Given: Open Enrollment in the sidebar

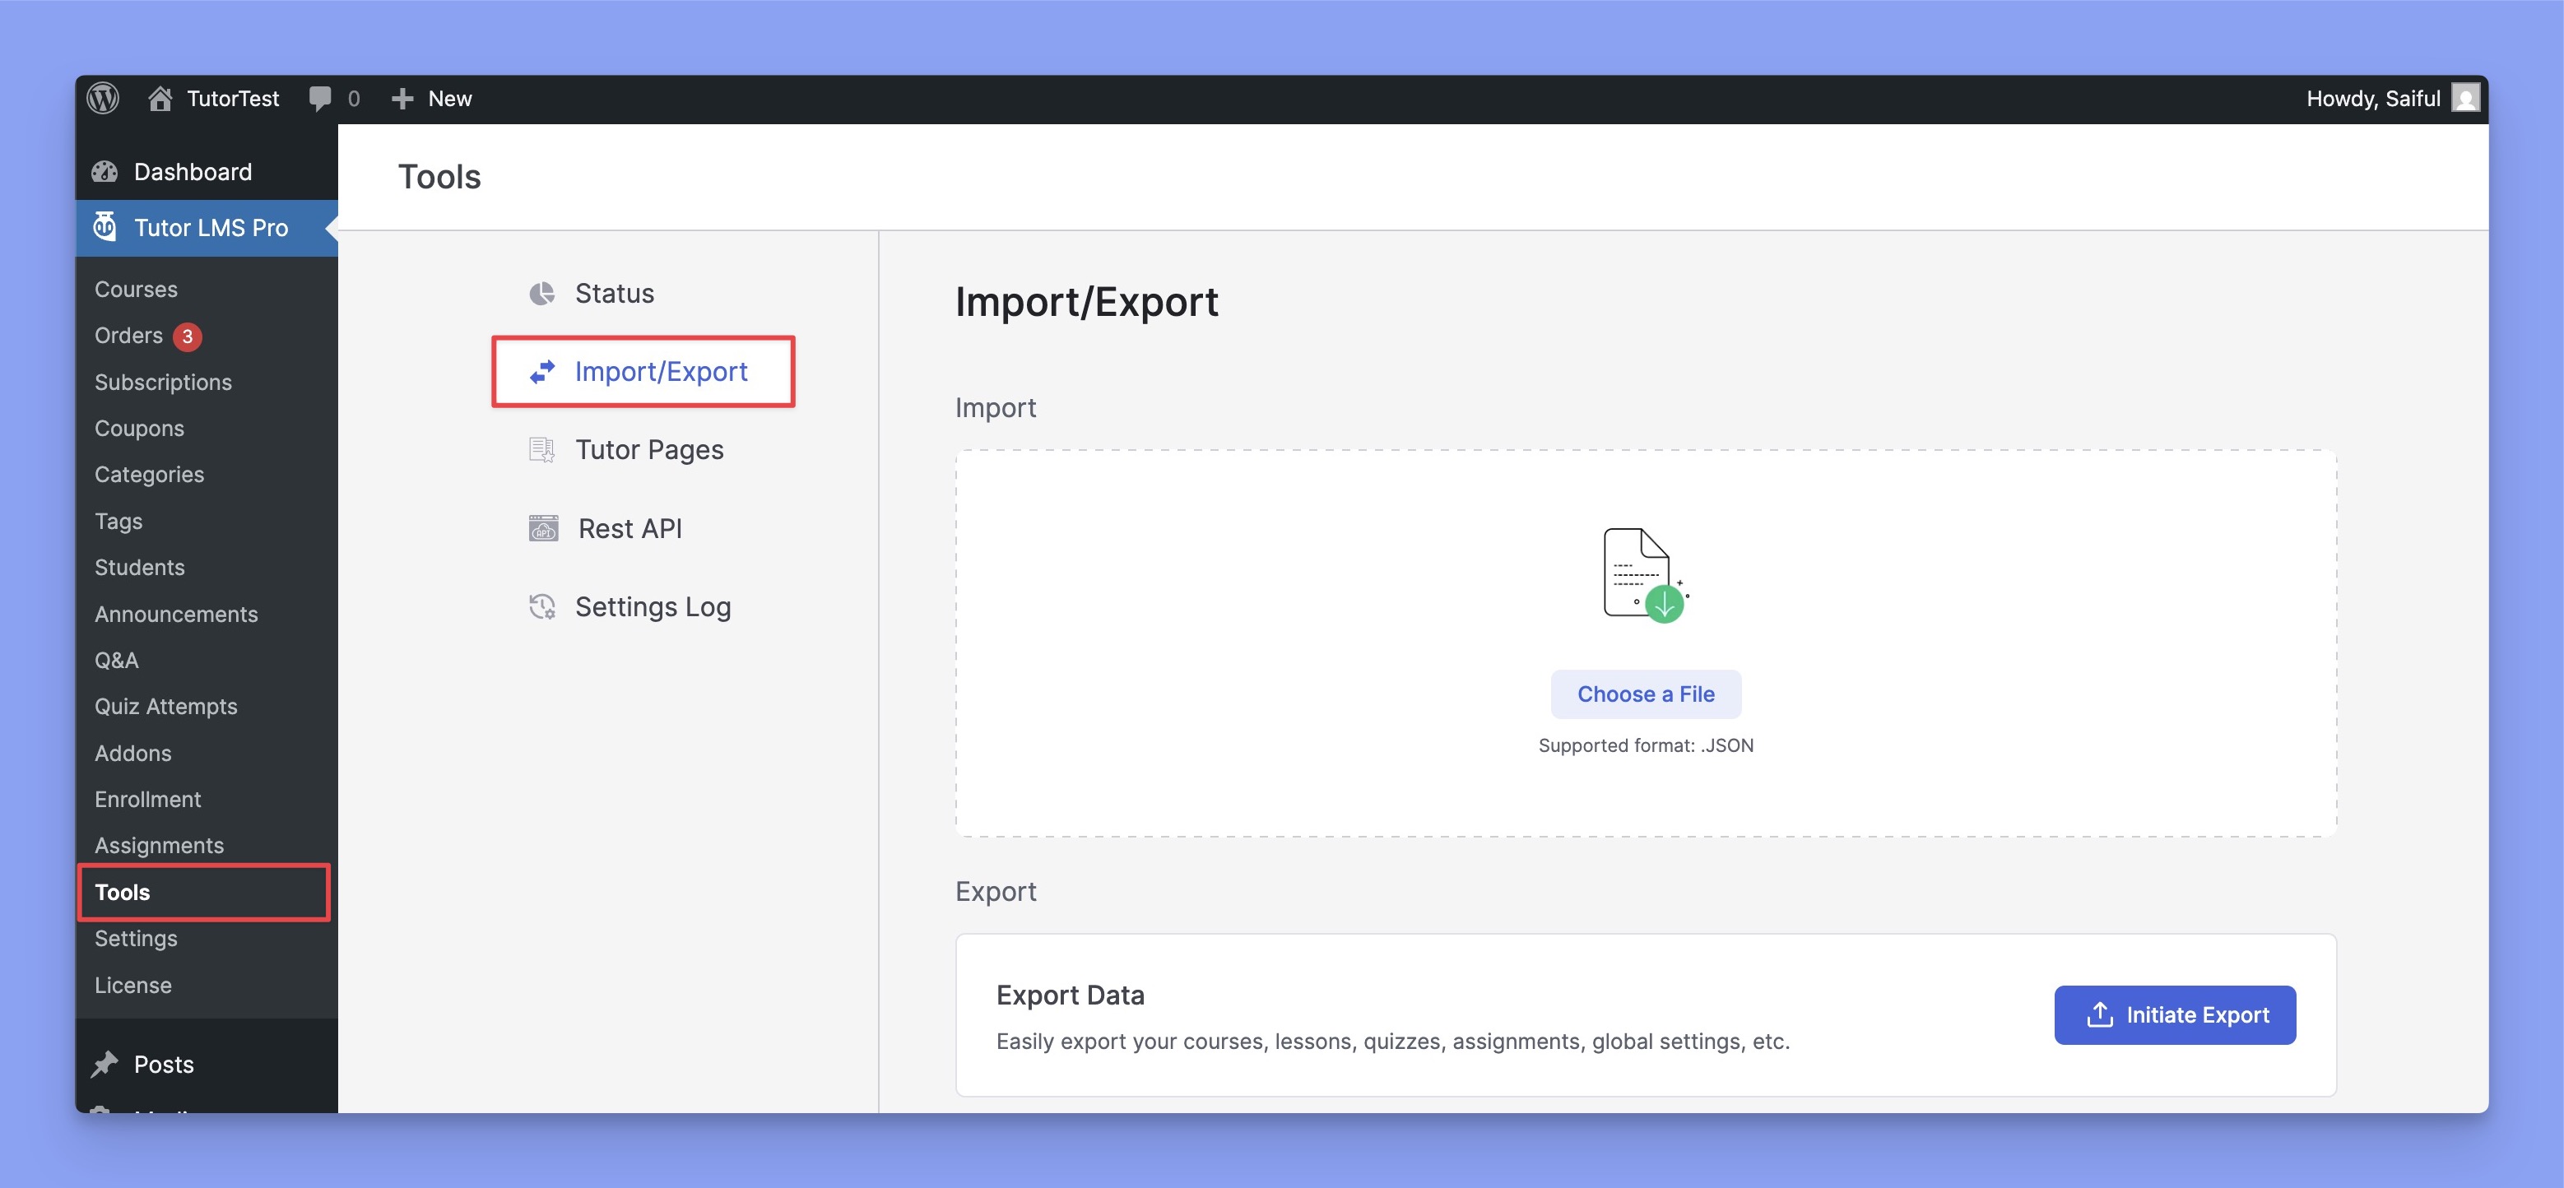Looking at the screenshot, I should pyautogui.click(x=148, y=800).
